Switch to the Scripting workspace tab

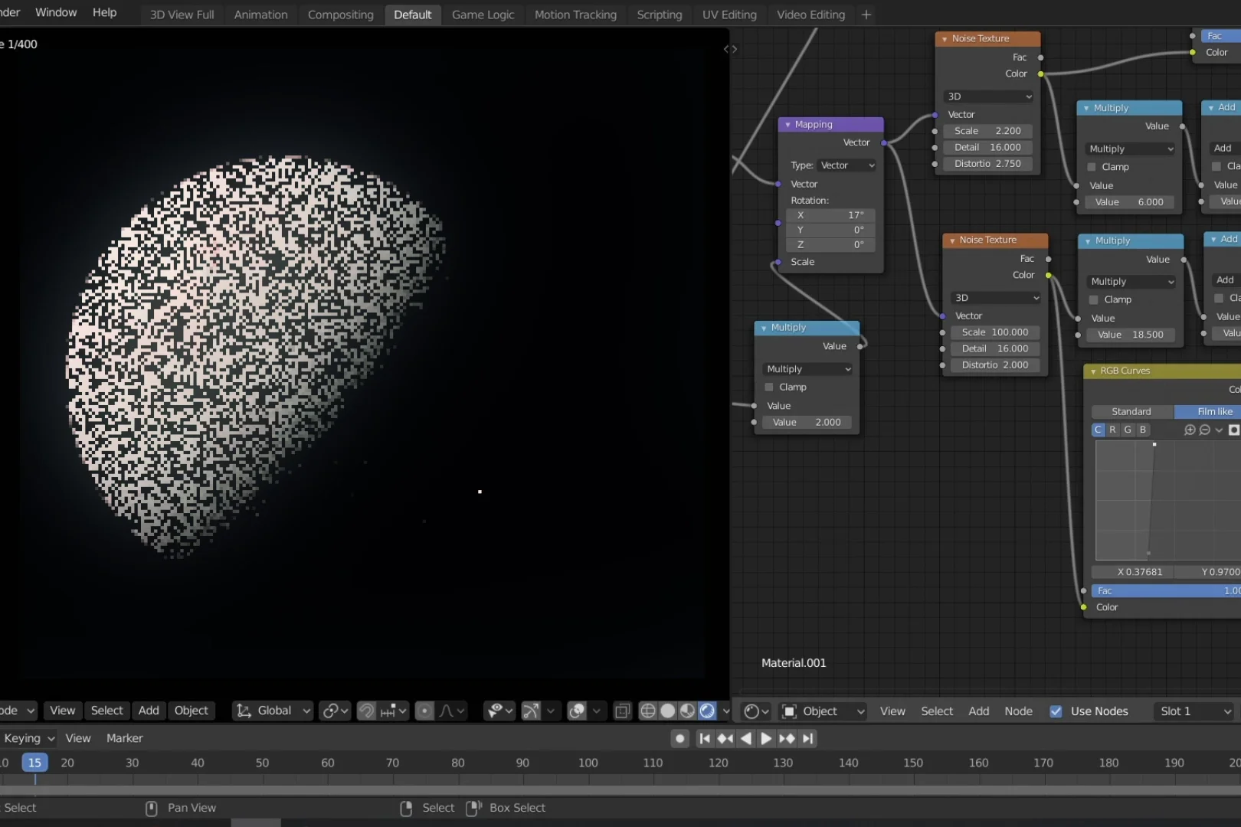[660, 15]
